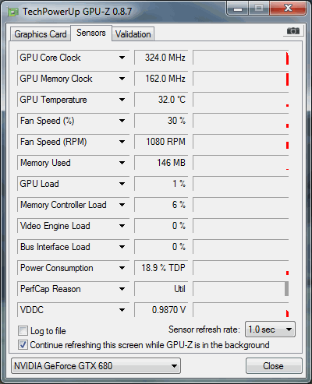Open the Sensor refresh rate dropdown

click(x=270, y=329)
